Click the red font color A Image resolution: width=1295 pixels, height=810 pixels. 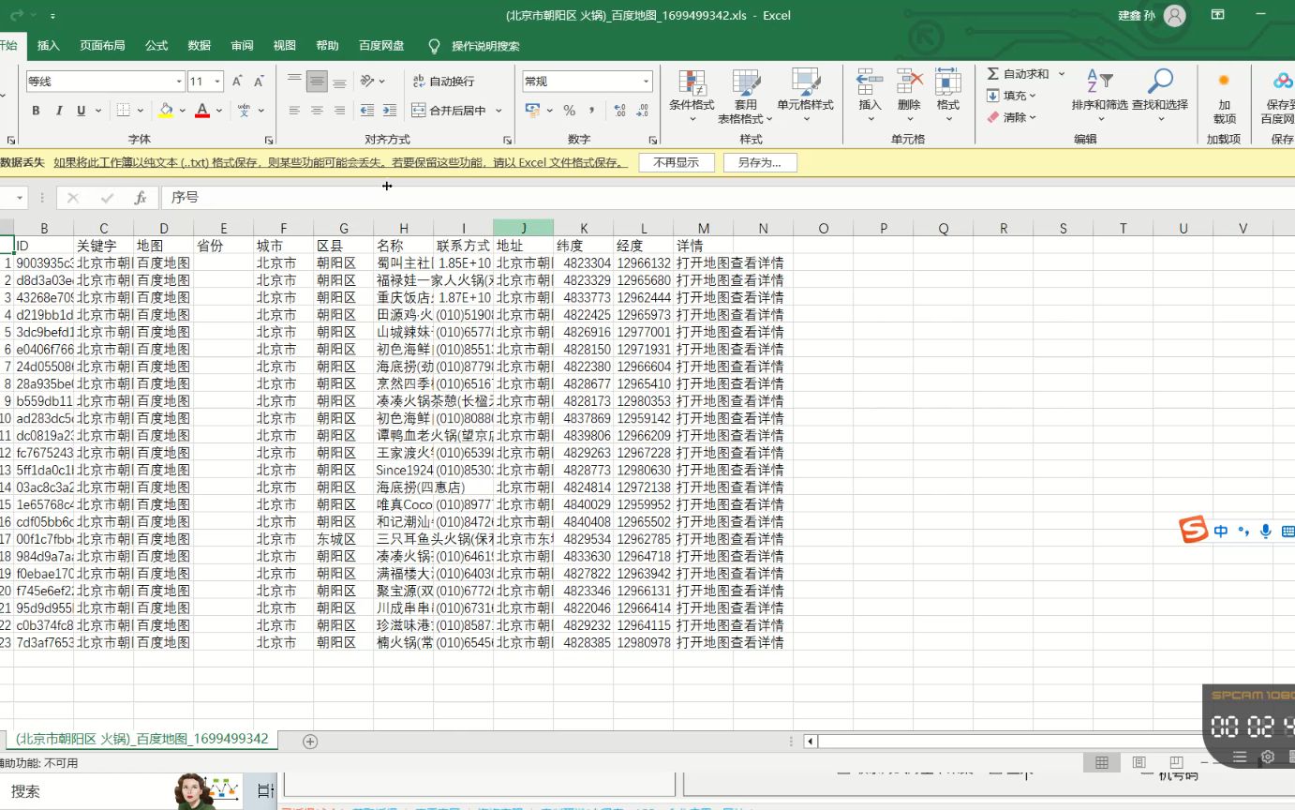201,111
